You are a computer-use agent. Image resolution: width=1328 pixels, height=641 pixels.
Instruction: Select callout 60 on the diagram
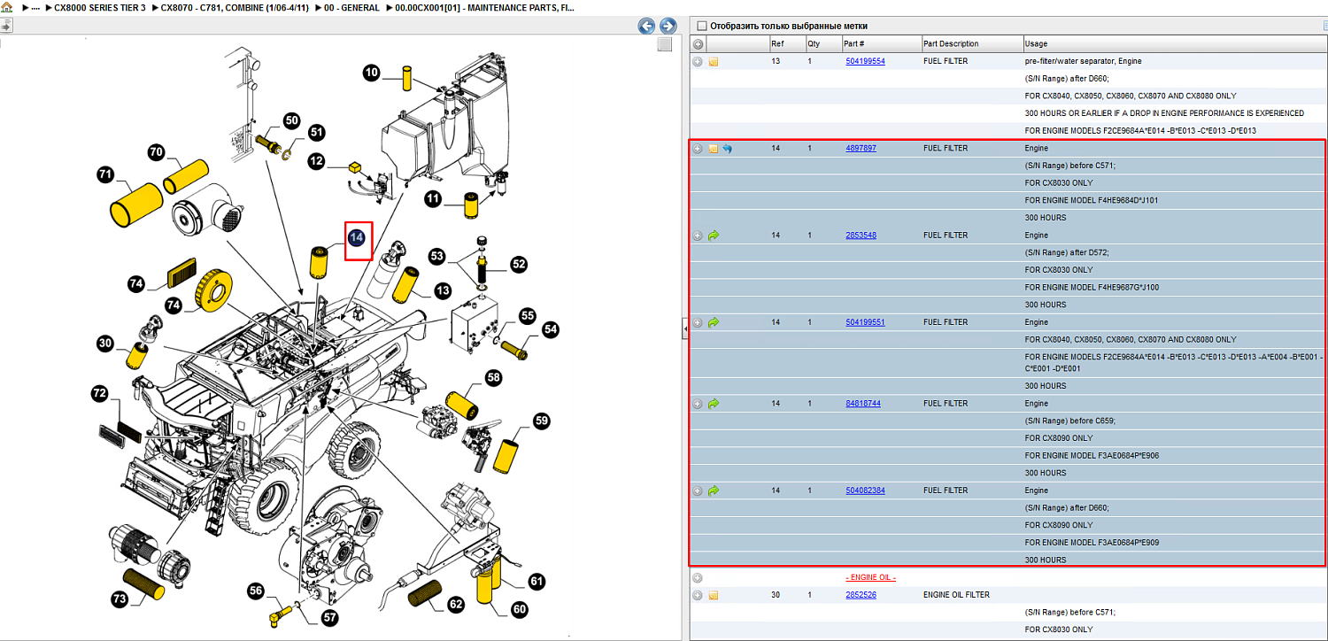point(519,610)
